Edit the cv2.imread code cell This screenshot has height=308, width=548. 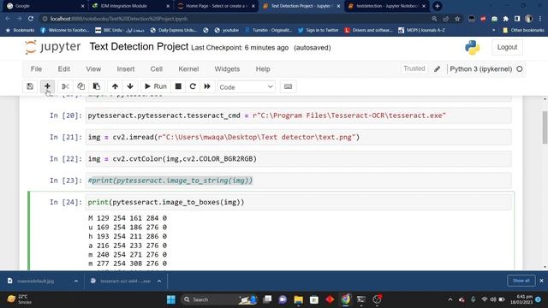(x=299, y=137)
